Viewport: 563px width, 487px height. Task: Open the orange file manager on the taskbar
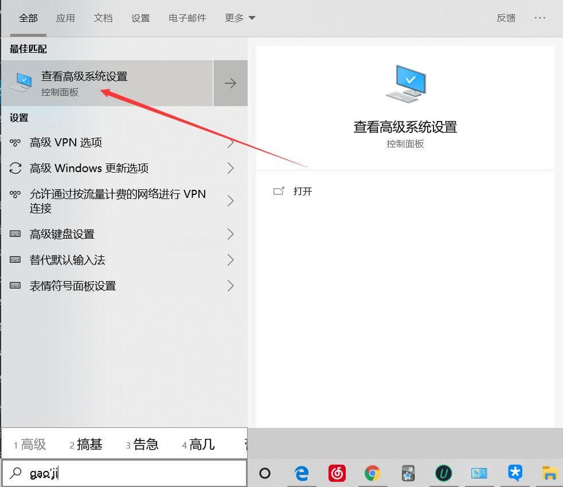[x=549, y=473]
